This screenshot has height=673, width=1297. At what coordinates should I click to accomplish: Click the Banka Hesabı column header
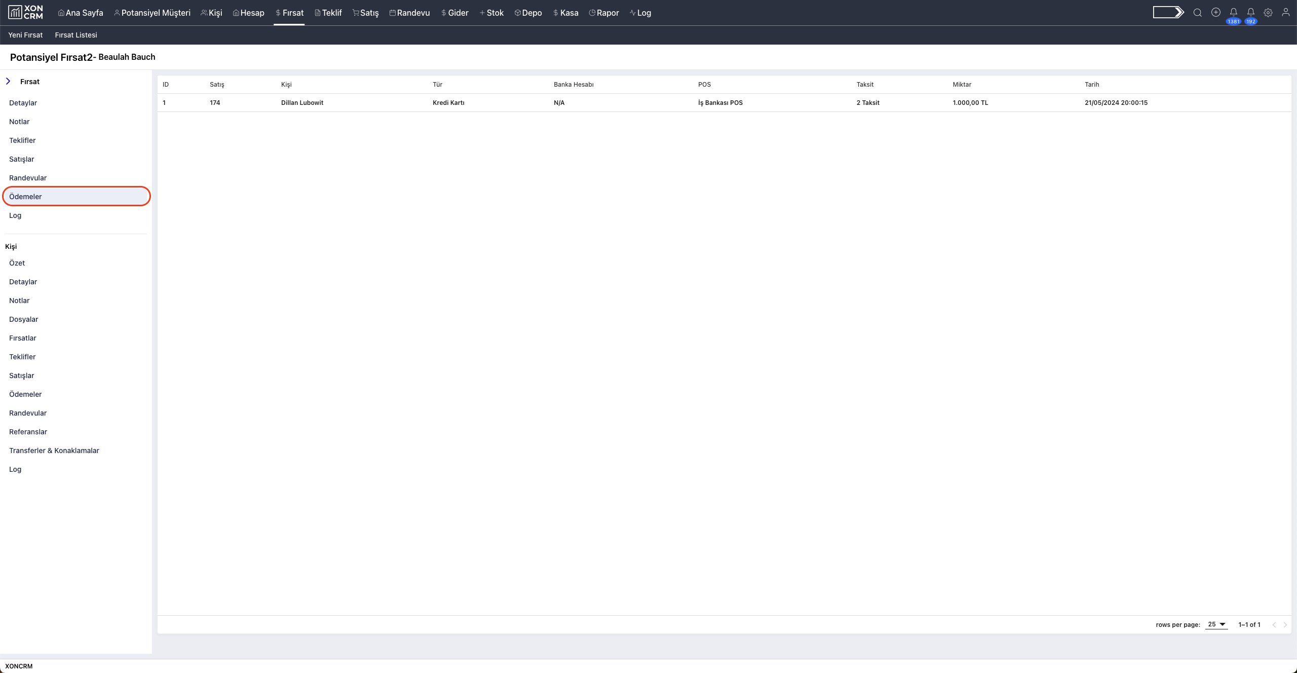point(574,85)
